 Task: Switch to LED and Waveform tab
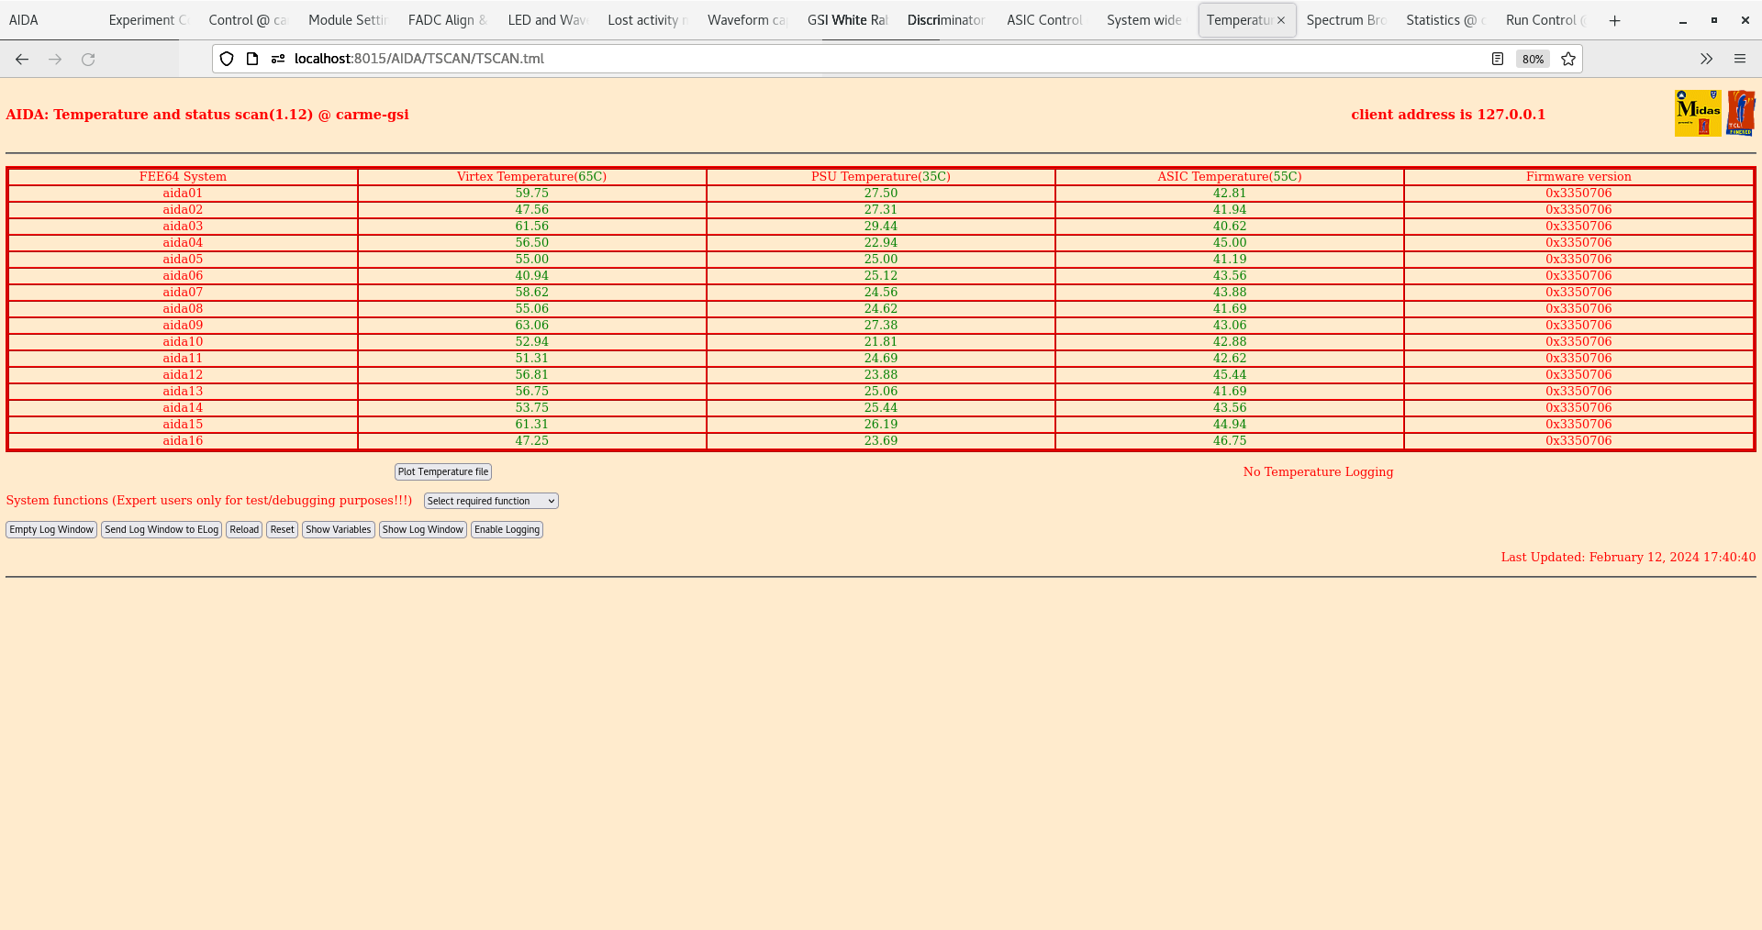(x=547, y=20)
